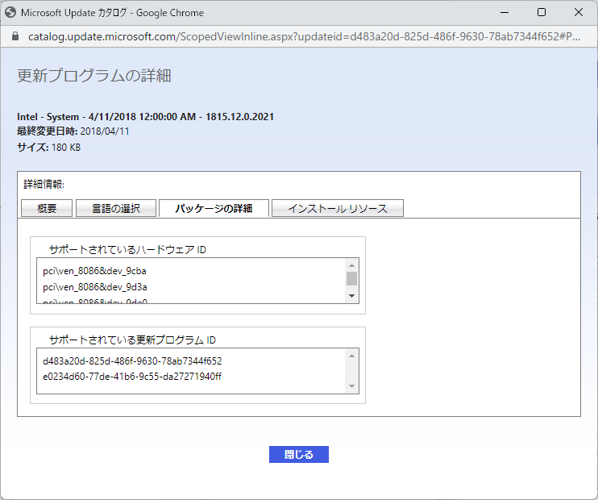598x500 pixels.
Task: Click the 閉じる button
Action: [299, 454]
